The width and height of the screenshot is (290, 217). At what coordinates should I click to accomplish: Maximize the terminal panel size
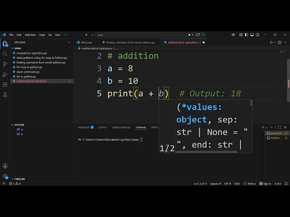pyautogui.click(x=280, y=127)
